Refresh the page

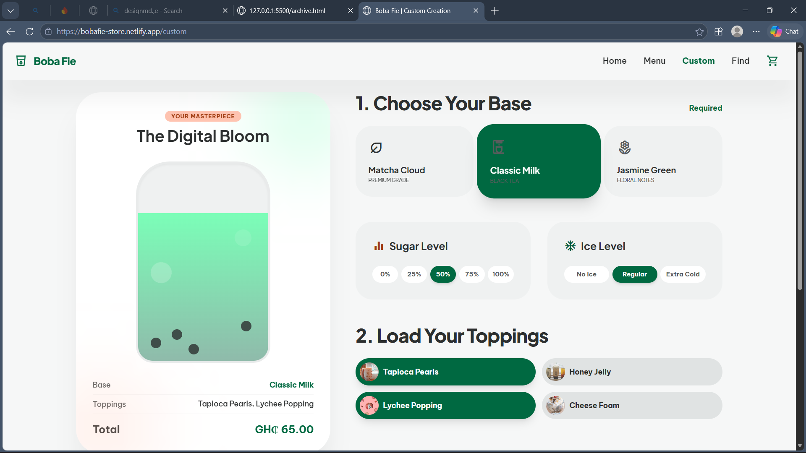click(29, 31)
